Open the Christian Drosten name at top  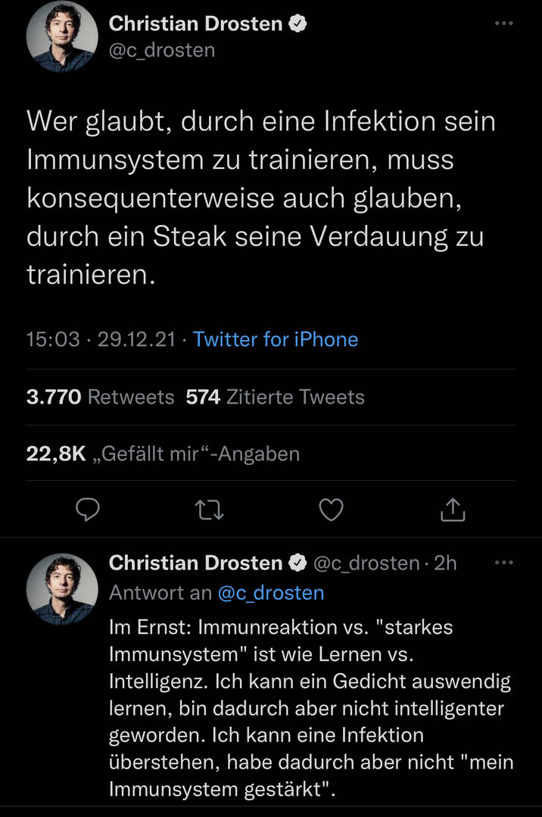(195, 24)
